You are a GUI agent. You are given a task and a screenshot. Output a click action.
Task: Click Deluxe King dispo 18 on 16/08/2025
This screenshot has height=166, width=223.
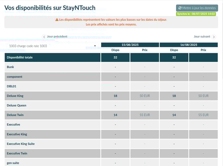click(x=174, y=96)
